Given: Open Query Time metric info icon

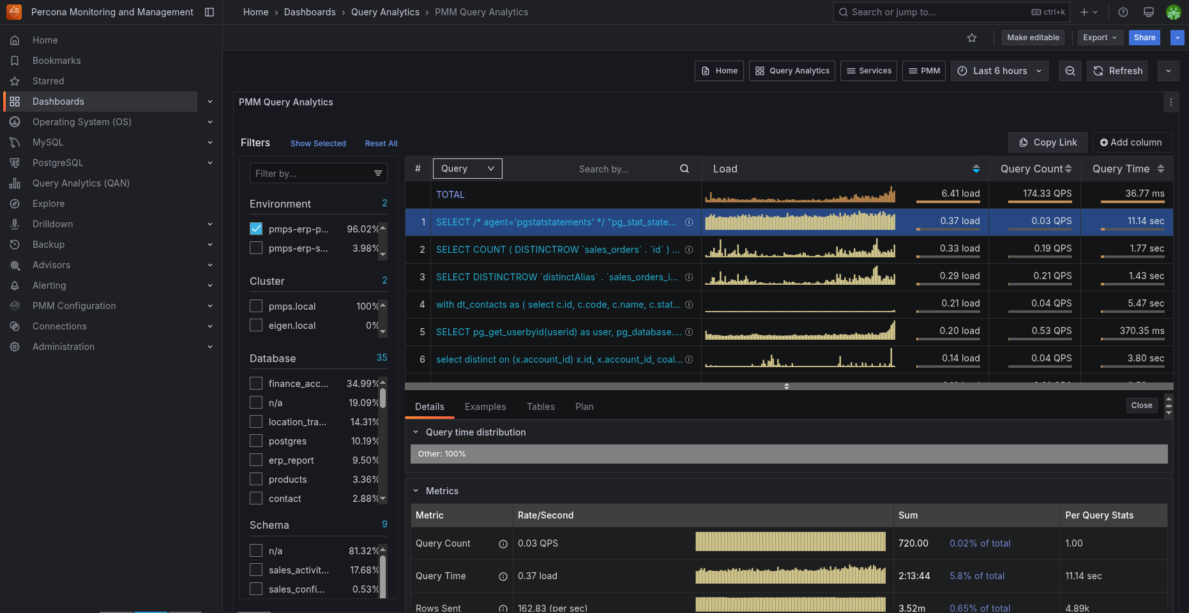Looking at the screenshot, I should click(x=503, y=577).
